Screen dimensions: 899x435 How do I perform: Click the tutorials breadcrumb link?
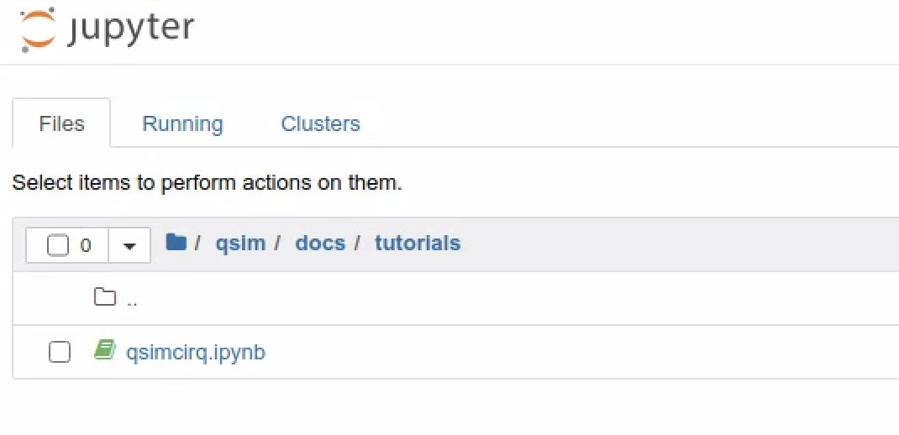tap(418, 244)
